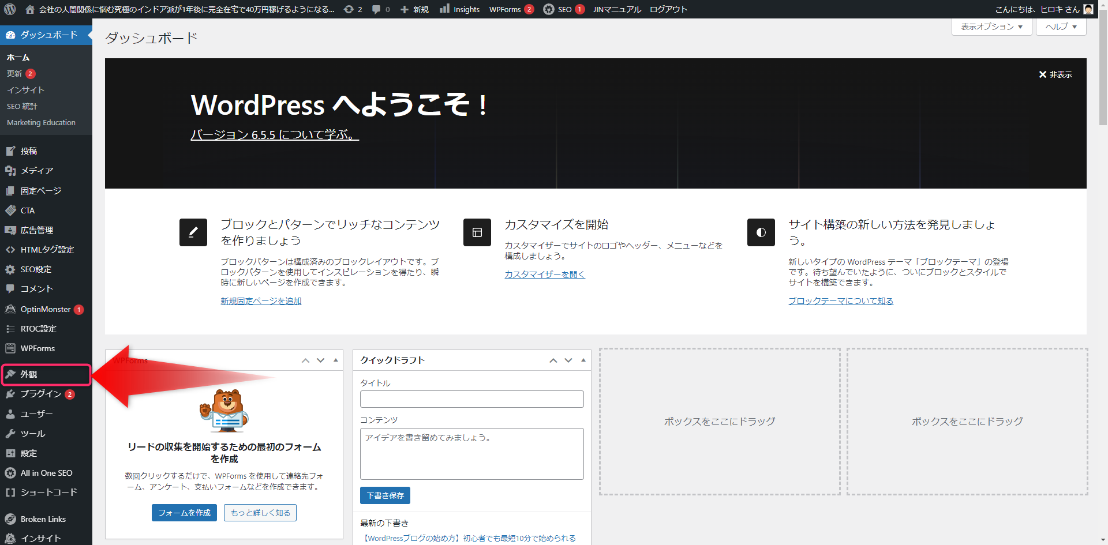1108x545 pixels.
Task: Open the RTOC設定 list icon
Action: (x=10, y=329)
